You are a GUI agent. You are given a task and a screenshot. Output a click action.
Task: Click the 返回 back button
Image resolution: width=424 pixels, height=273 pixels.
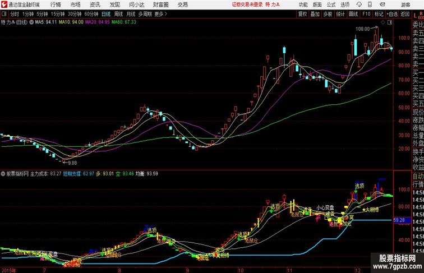405,14
